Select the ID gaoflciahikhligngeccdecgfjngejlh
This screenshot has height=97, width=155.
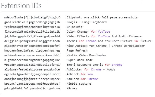pyautogui.click(x=32, y=22)
